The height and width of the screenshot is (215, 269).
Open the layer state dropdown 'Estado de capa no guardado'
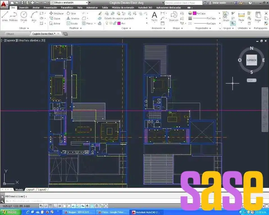pos(126,18)
